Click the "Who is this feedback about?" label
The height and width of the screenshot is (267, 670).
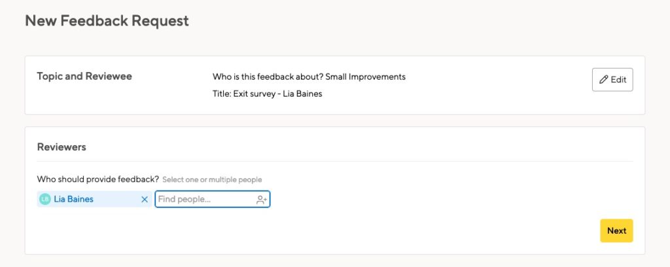click(x=267, y=77)
